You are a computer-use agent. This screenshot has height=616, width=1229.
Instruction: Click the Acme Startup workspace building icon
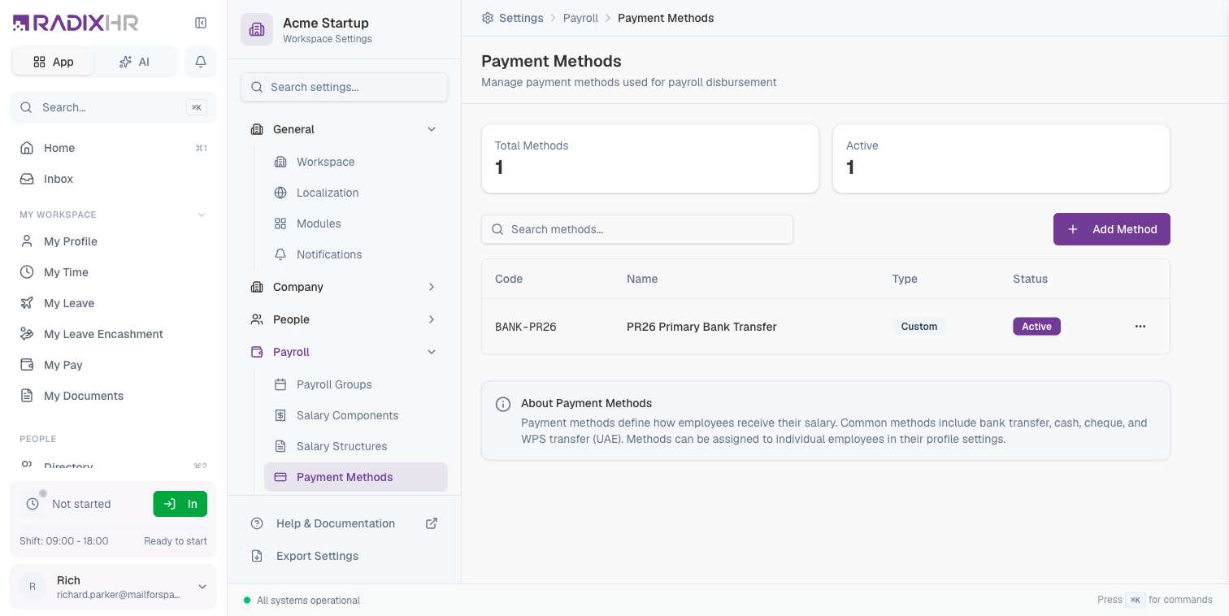click(x=257, y=29)
